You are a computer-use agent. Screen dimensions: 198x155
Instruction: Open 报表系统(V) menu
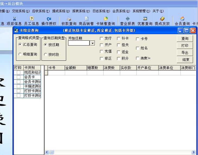point(81,11)
